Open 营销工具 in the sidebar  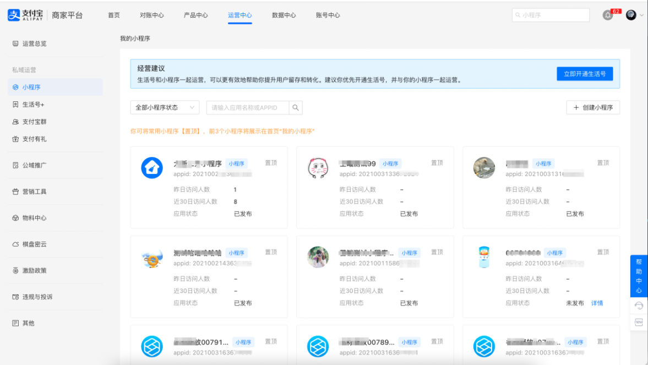(35, 192)
